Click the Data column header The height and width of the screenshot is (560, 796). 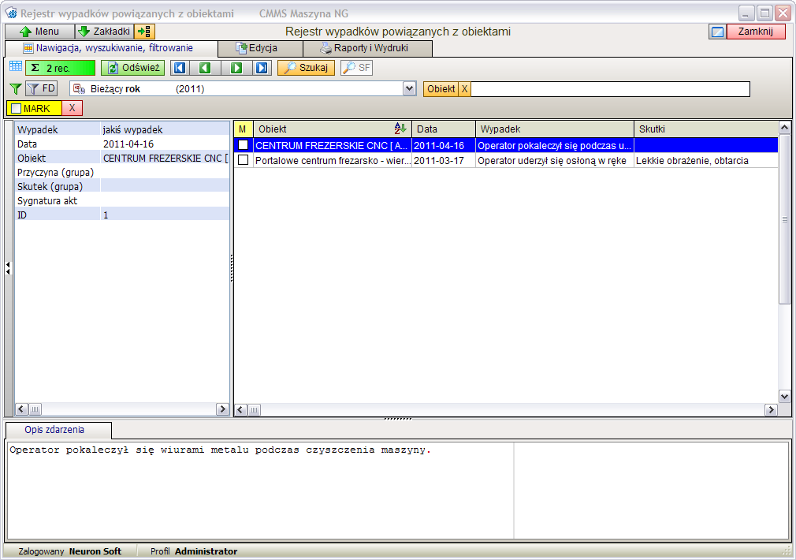443,129
